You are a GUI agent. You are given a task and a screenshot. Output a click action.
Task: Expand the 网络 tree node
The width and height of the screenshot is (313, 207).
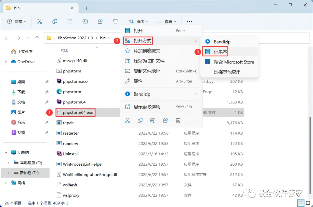pos(6,183)
